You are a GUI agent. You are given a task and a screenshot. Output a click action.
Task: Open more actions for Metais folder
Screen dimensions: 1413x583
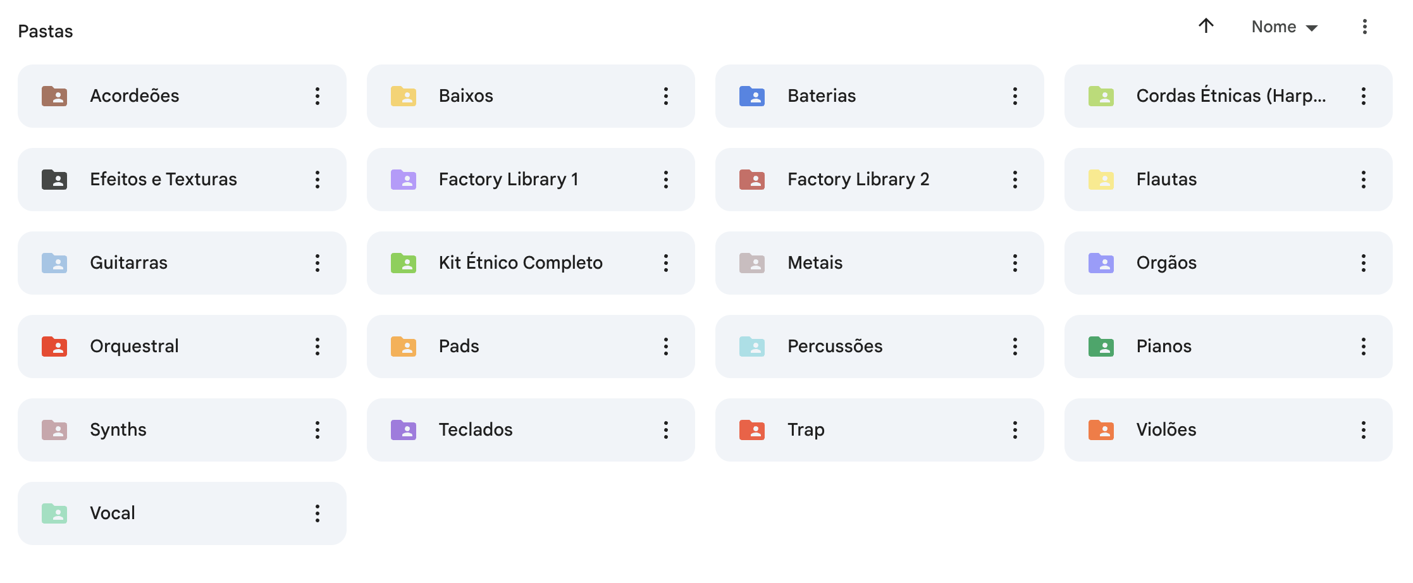(x=1015, y=263)
